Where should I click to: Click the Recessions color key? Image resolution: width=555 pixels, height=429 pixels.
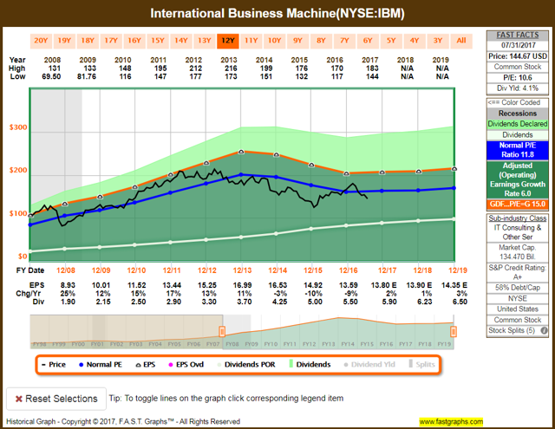tap(518, 114)
